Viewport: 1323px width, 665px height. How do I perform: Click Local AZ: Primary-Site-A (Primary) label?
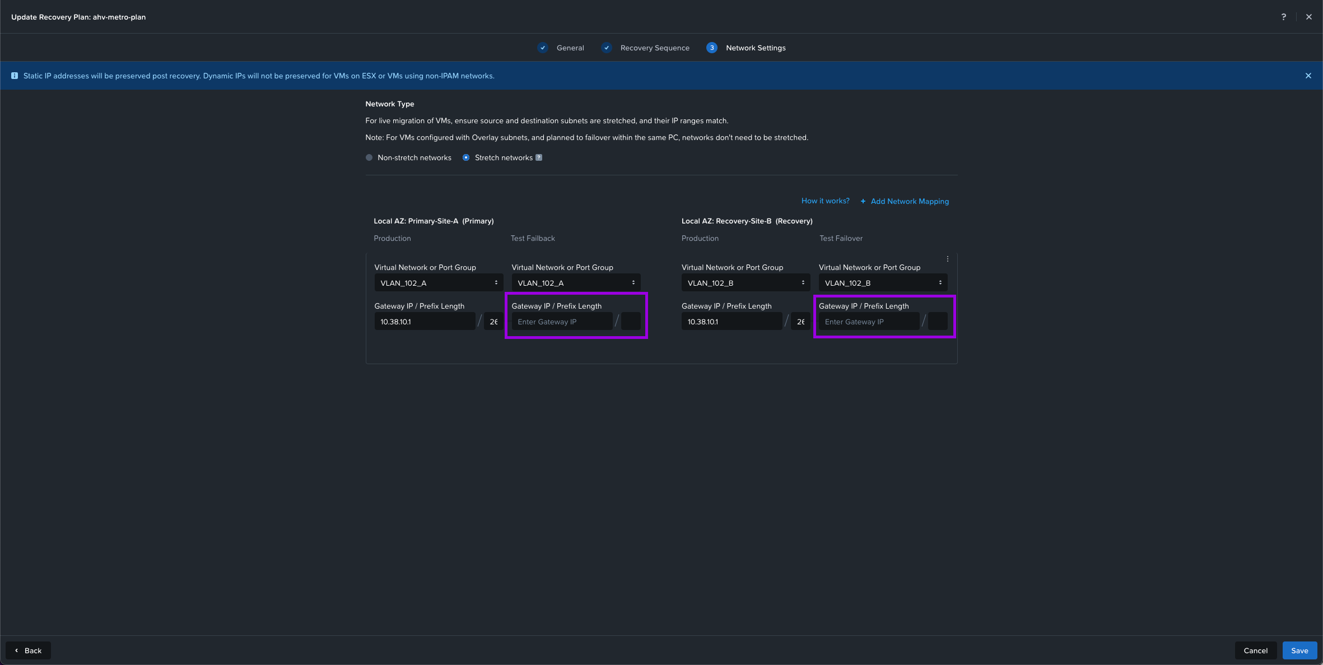[x=434, y=221]
